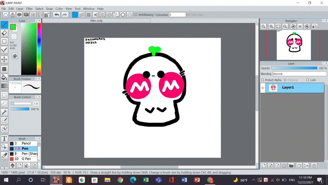Enable the crisscross grid snap guide
This screenshot has width=328, height=185.
tap(89, 15)
